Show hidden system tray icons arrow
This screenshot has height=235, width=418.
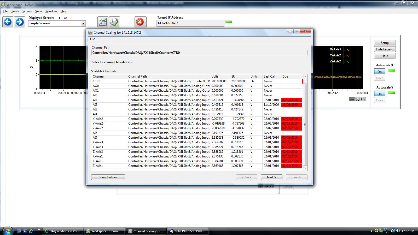(x=371, y=231)
